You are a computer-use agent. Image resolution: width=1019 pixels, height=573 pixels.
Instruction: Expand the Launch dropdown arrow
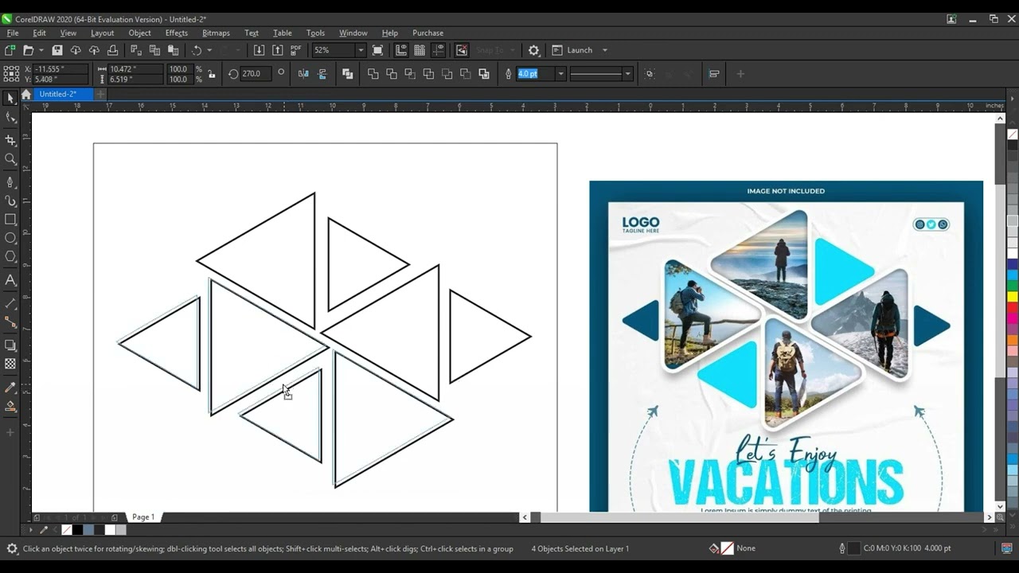coord(604,50)
